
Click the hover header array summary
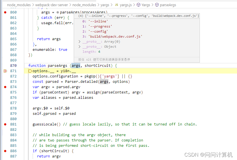coord(139,16)
